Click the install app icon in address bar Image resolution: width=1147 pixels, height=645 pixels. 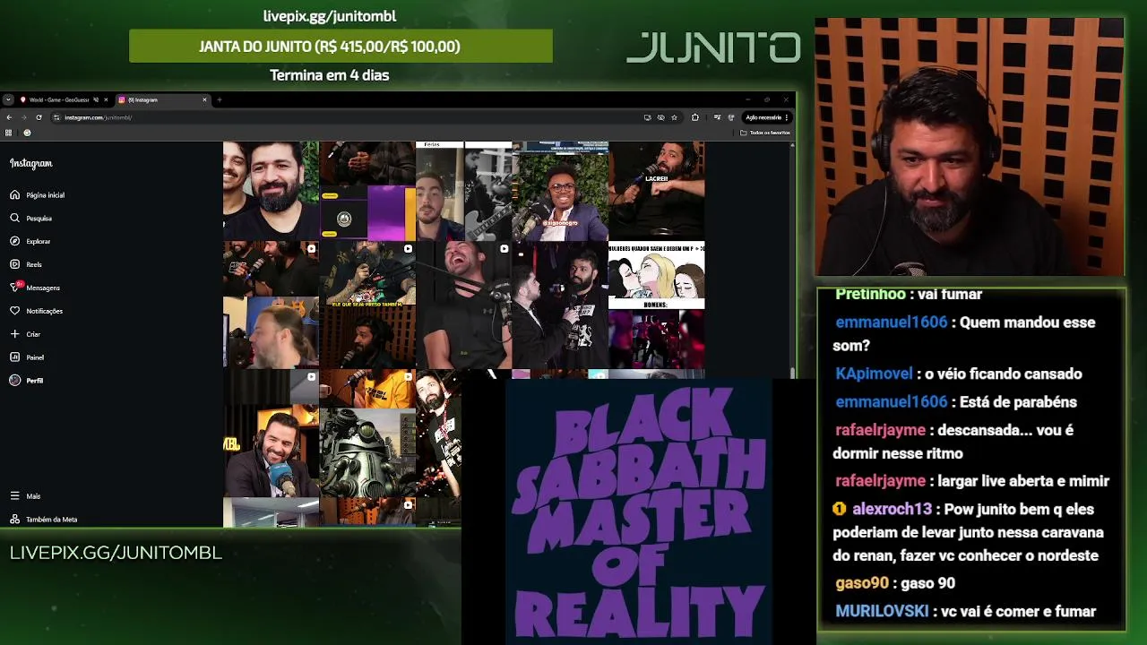[x=647, y=117]
